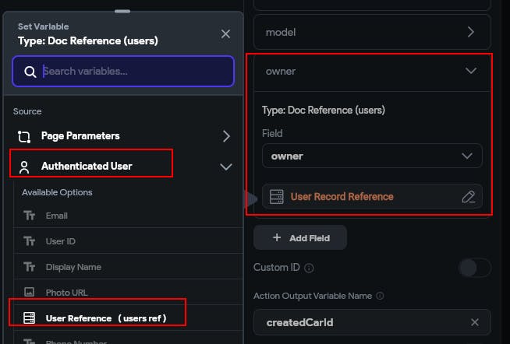510x344 pixels.
Task: Select the Email option
Action: point(57,216)
